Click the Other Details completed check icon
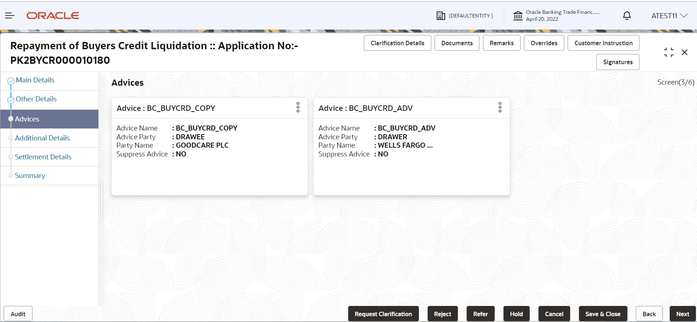The width and height of the screenshot is (697, 322). point(11,100)
